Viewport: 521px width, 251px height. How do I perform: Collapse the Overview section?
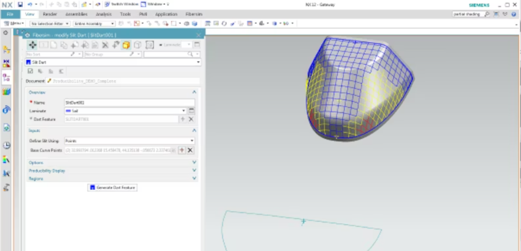coord(194,92)
